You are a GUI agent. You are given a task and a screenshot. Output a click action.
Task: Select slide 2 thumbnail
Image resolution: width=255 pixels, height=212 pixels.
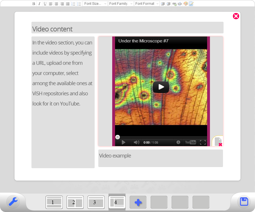coord(75,202)
